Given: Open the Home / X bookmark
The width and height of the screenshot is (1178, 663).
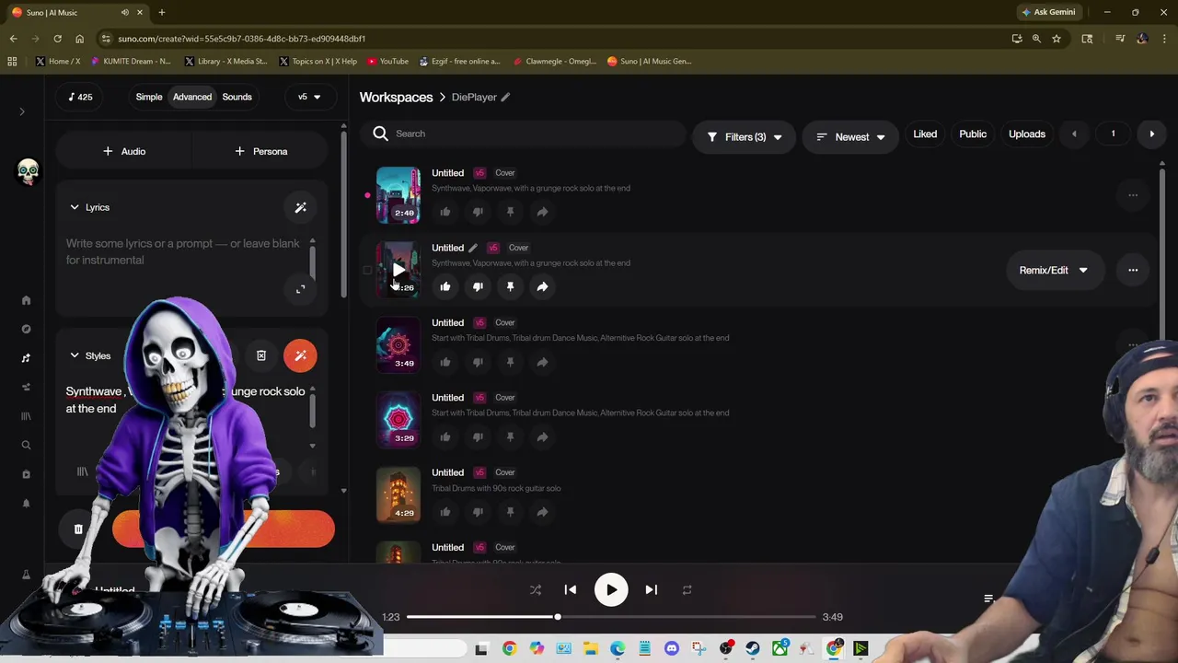Looking at the screenshot, I should (x=57, y=62).
